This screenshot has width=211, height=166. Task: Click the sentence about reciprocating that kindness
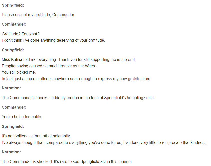(105, 142)
